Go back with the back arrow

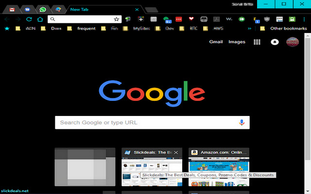coord(7,19)
